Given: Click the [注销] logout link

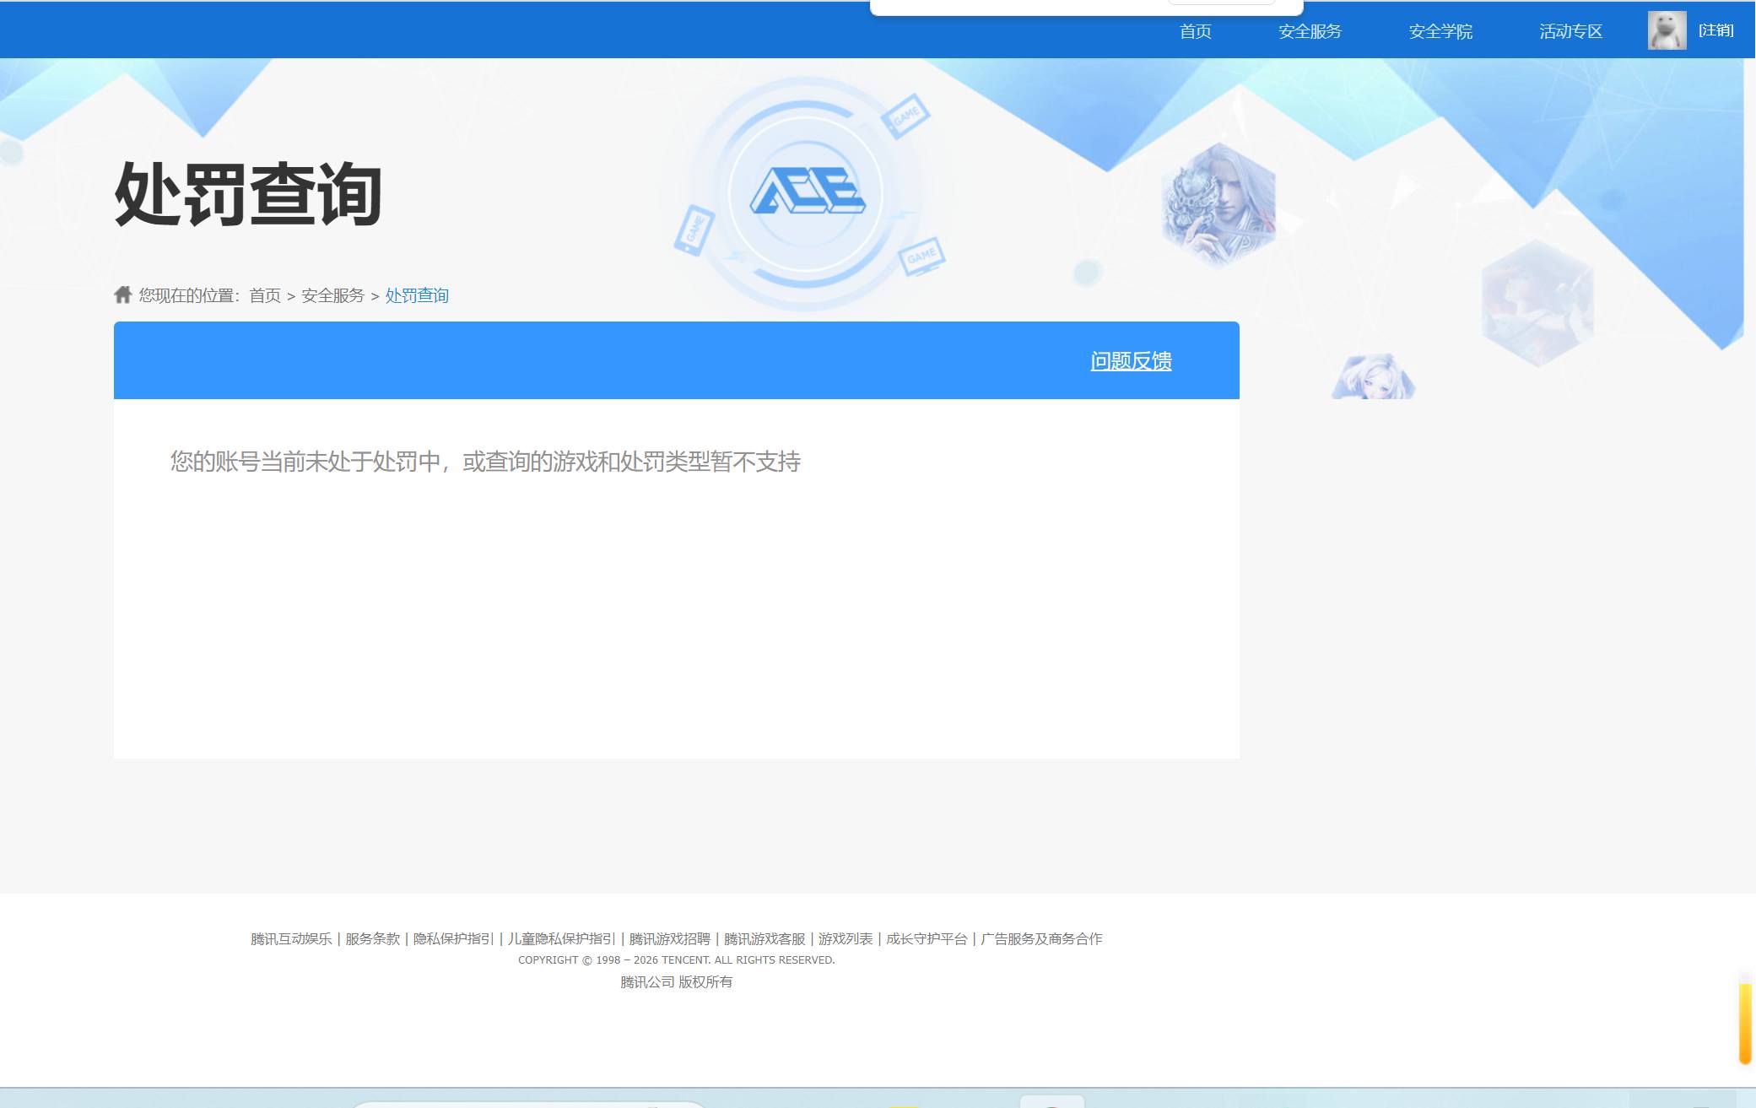Looking at the screenshot, I should pos(1715,30).
